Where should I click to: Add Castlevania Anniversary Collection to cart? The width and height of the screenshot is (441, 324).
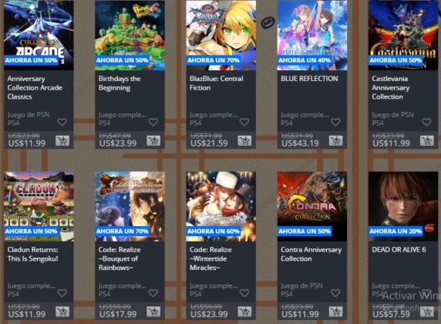427,140
